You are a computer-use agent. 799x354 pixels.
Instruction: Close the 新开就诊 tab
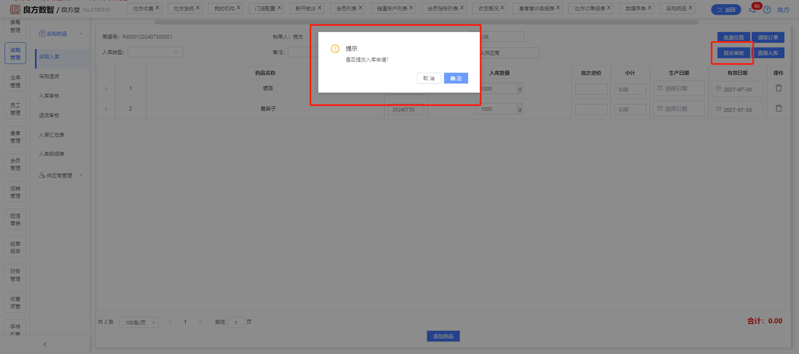coord(320,9)
